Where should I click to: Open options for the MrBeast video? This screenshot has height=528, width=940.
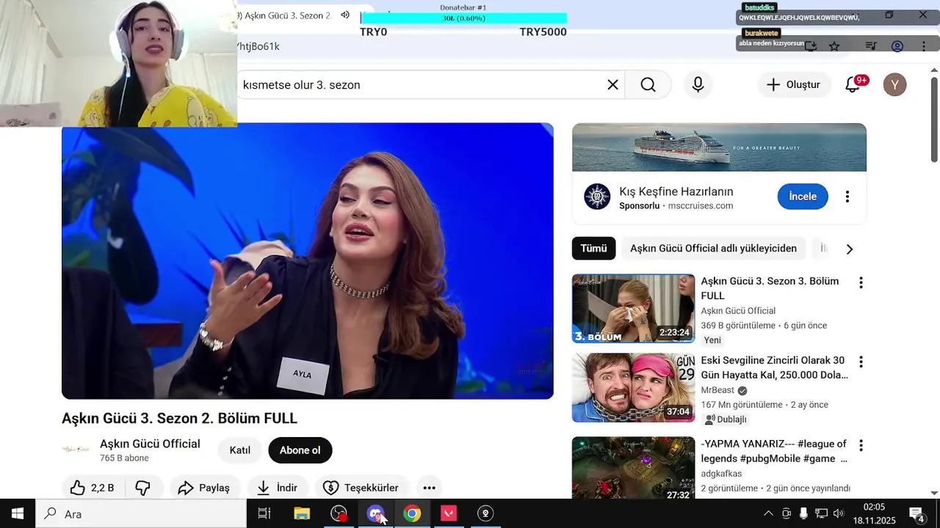click(x=861, y=362)
